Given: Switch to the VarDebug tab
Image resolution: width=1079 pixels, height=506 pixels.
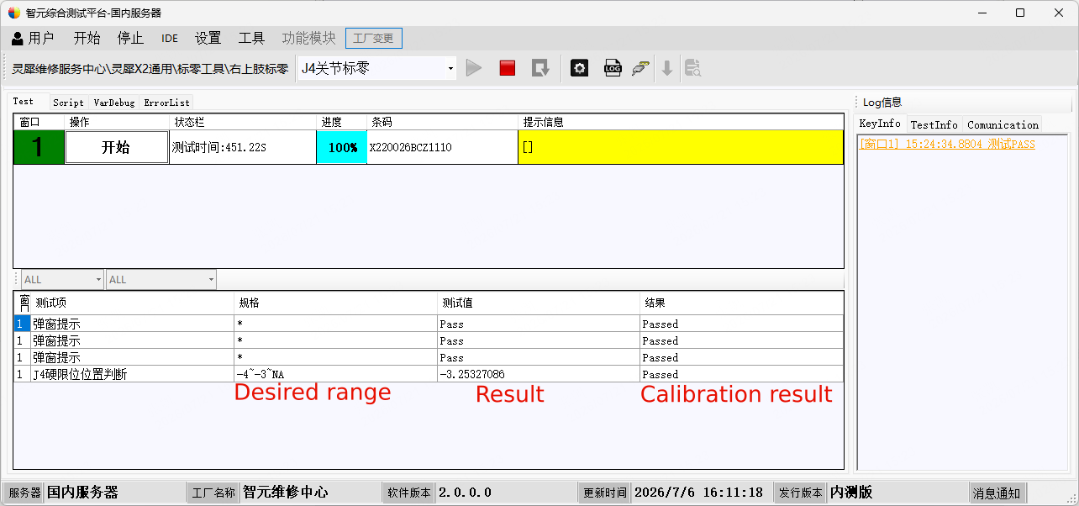Looking at the screenshot, I should coord(113,103).
